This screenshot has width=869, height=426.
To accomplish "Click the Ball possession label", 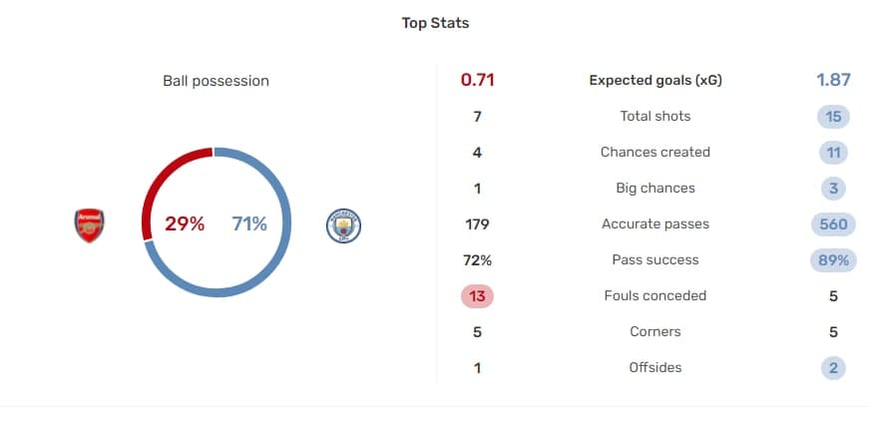I will point(217,81).
